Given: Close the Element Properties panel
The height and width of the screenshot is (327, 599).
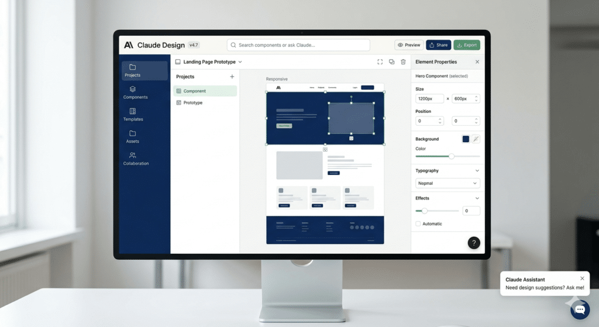Looking at the screenshot, I should pyautogui.click(x=477, y=62).
